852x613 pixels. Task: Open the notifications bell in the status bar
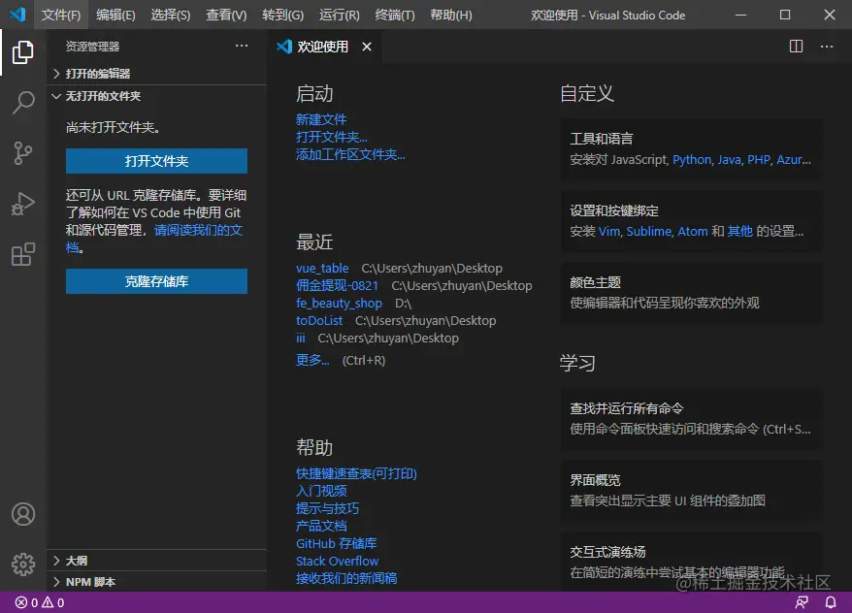pyautogui.click(x=831, y=602)
